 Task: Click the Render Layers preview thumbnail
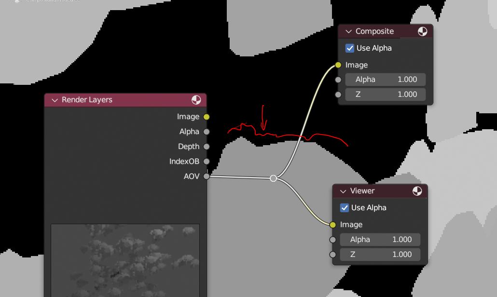pos(125,260)
